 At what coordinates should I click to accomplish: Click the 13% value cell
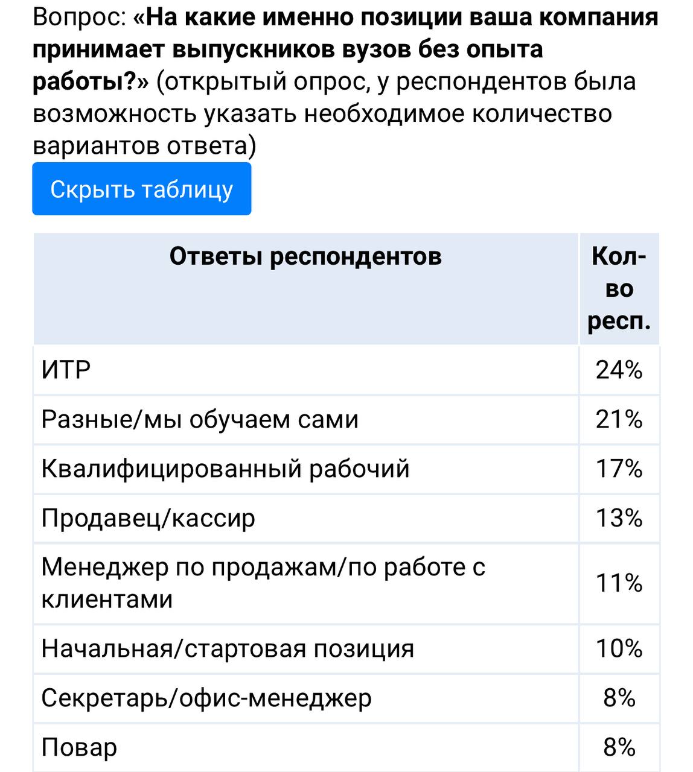[x=619, y=518]
